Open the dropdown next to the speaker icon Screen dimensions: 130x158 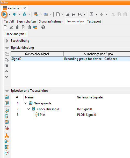click(x=19, y=14)
